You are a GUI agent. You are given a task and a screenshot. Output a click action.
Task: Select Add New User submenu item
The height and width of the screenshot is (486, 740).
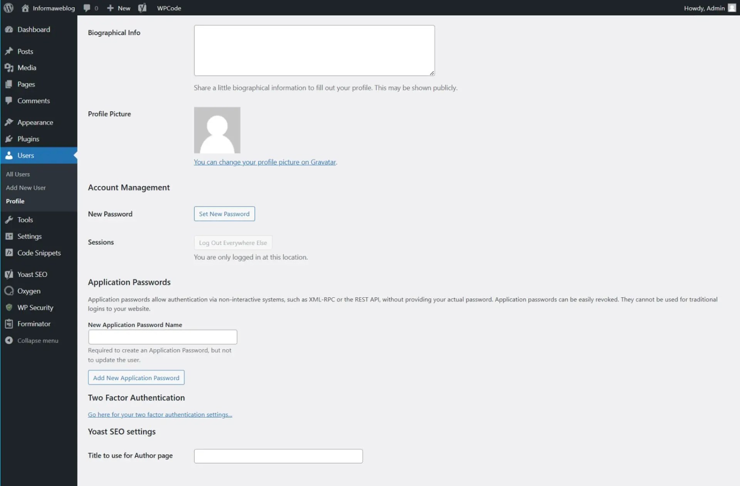coord(26,188)
